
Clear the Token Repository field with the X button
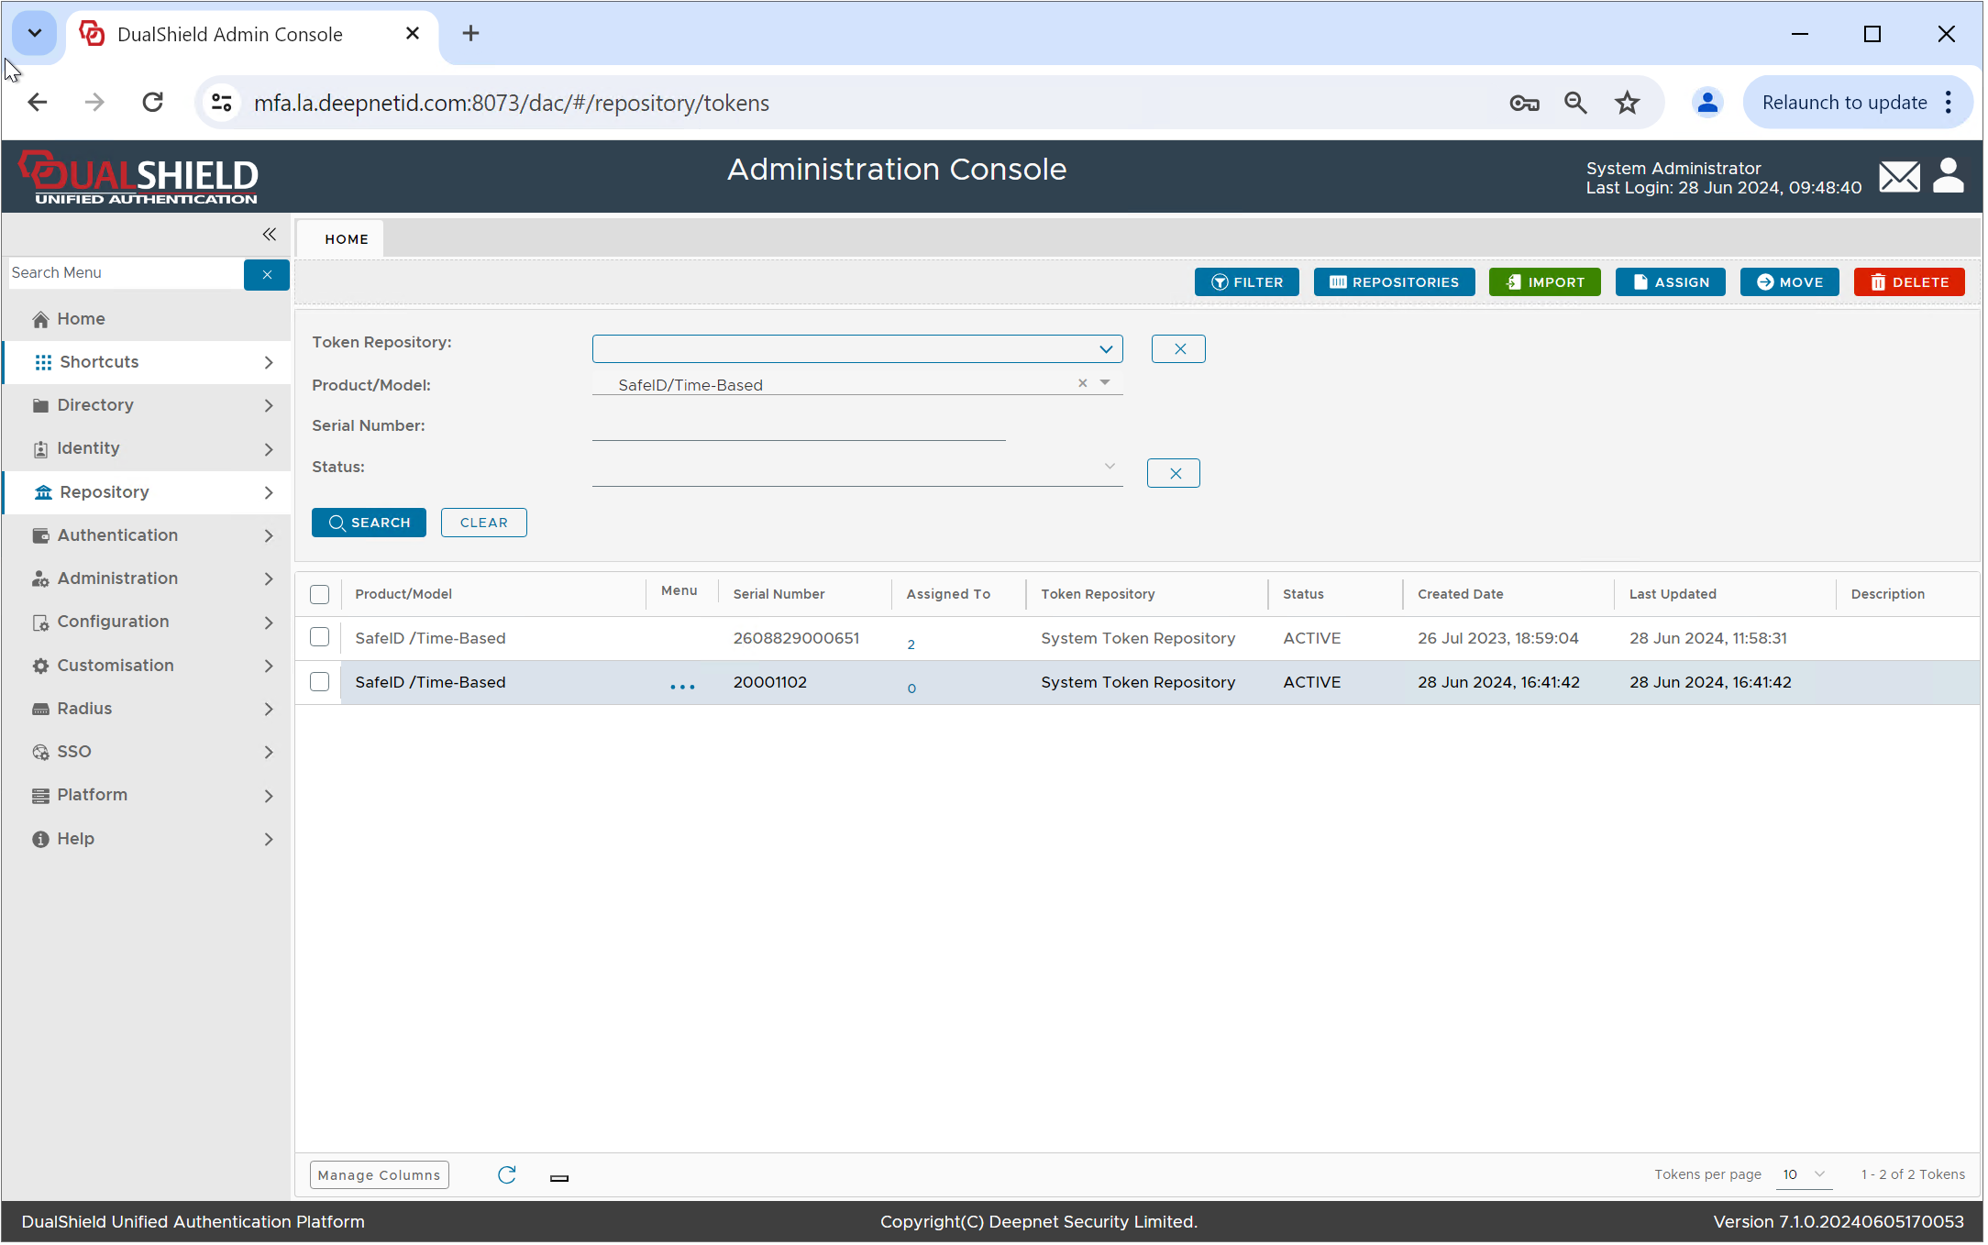tap(1181, 349)
